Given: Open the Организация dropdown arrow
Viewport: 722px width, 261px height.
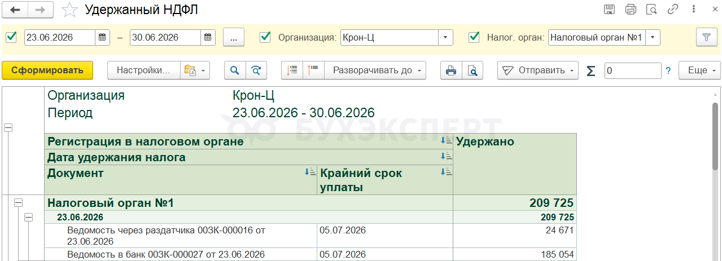Looking at the screenshot, I should coord(446,37).
